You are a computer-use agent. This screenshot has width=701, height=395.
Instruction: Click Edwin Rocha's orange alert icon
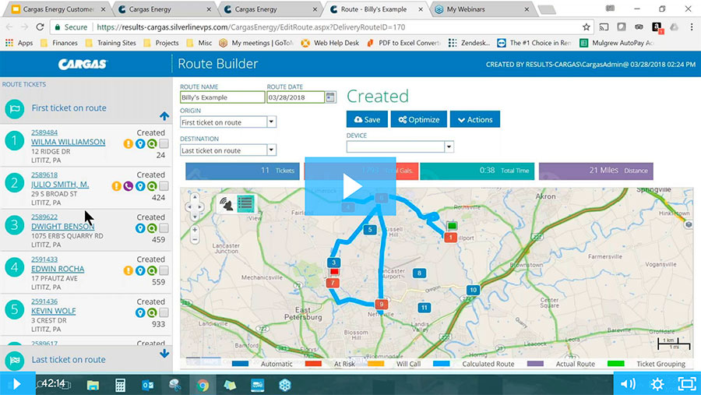coord(128,270)
